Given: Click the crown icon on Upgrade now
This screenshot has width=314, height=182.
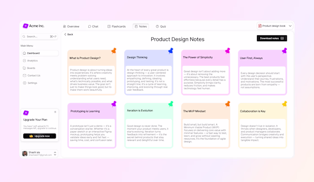Looking at the screenshot, I should point(31,136).
